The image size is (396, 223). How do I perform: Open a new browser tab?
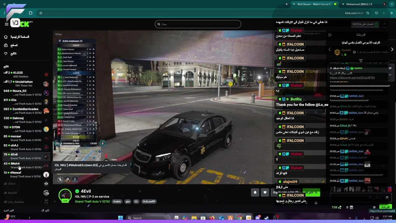tap(286, 4)
